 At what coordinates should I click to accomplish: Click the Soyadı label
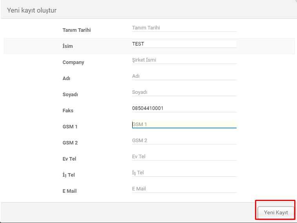(70, 94)
